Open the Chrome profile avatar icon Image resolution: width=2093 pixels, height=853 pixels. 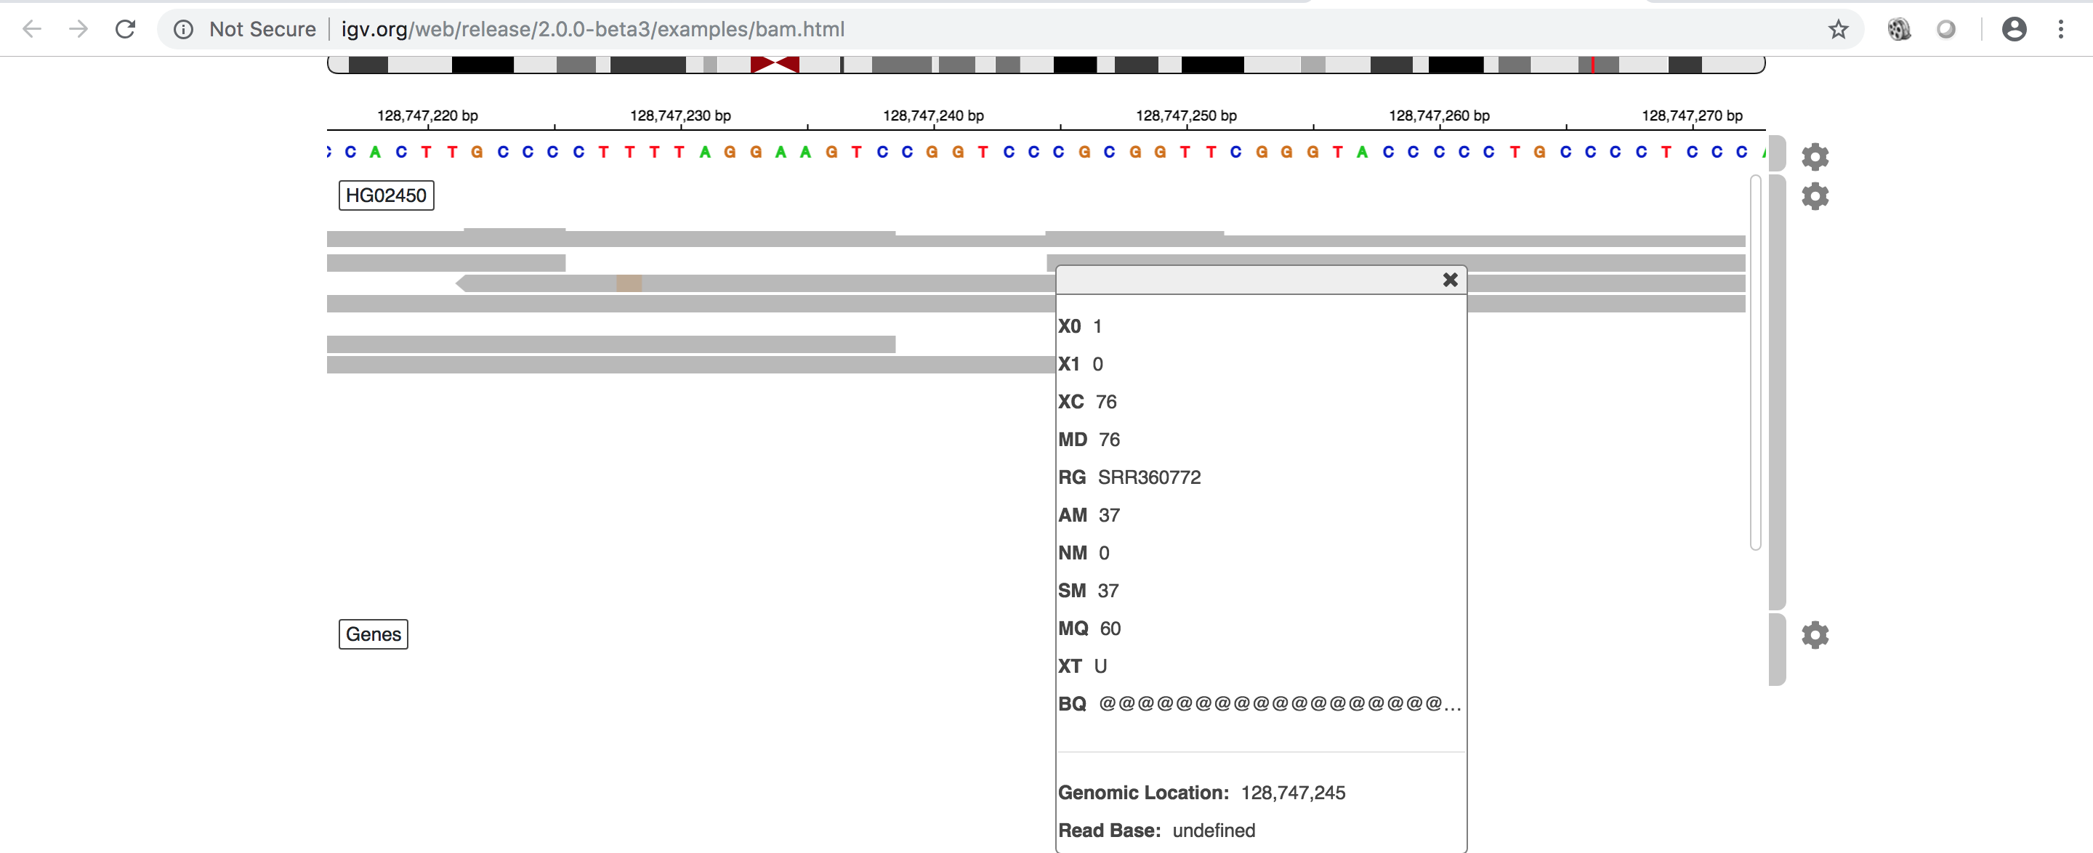[2015, 29]
